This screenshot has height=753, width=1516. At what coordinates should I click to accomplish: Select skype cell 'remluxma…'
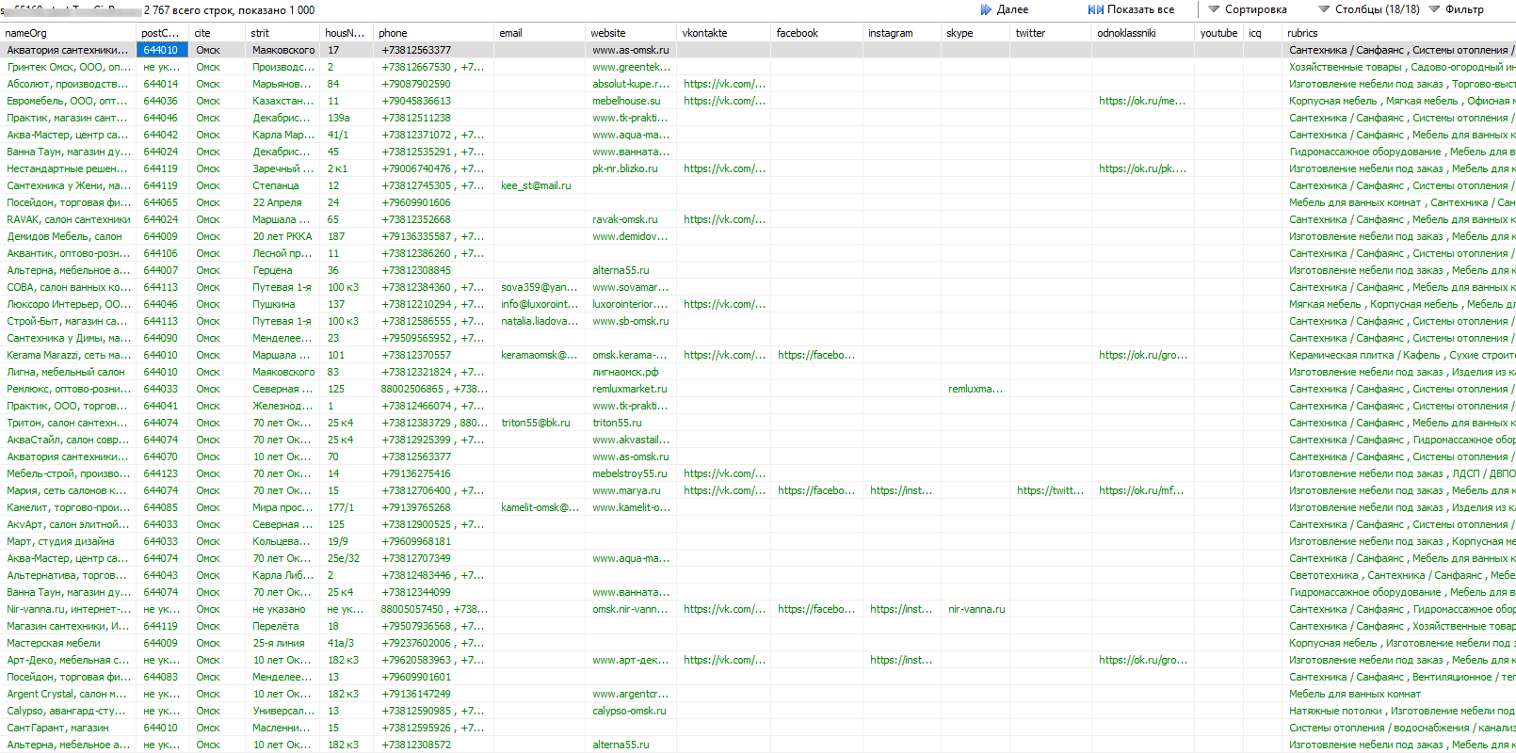coord(976,389)
